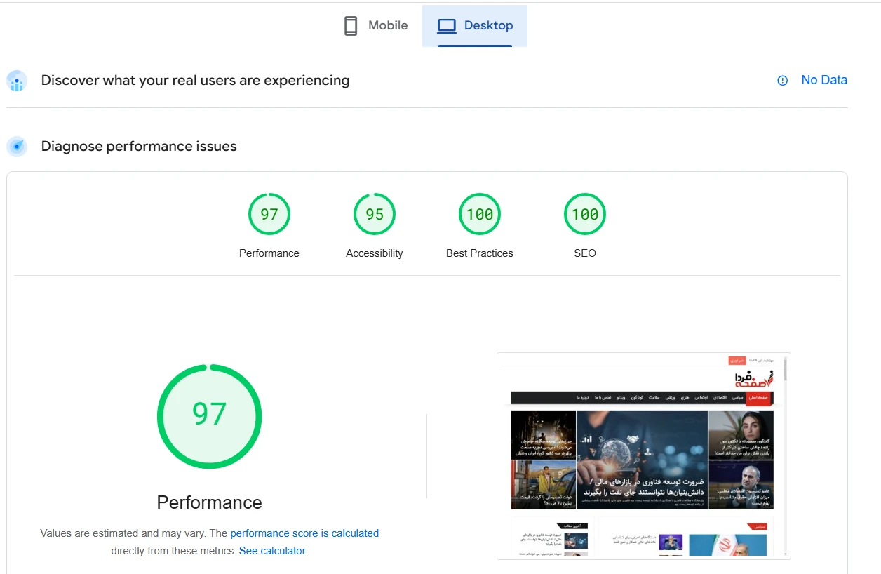
Task: Click the large 97 performance gauge
Action: pos(209,416)
